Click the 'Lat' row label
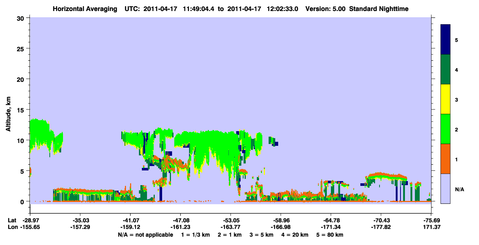The image size is (479, 245). (x=12, y=220)
